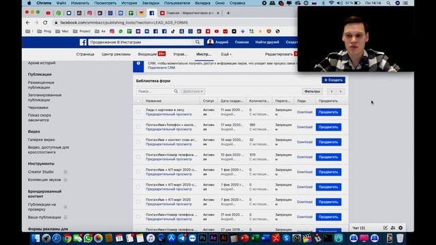Sort by the Дата создан... column header
436x245 pixels.
232,101
